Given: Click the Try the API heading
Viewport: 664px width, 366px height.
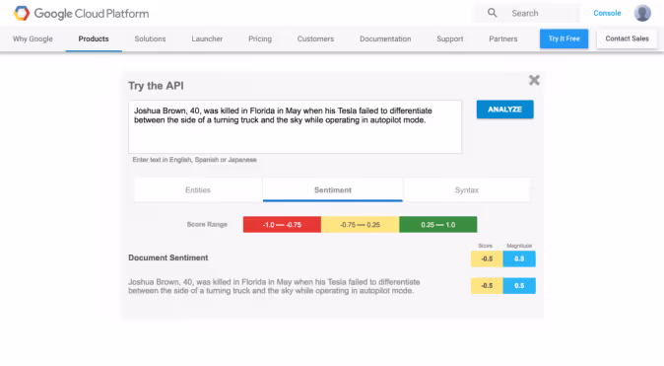Looking at the screenshot, I should 156,86.
